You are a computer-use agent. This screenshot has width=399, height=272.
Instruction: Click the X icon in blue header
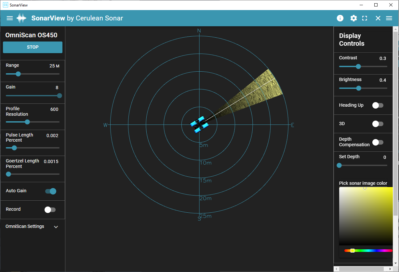378,18
